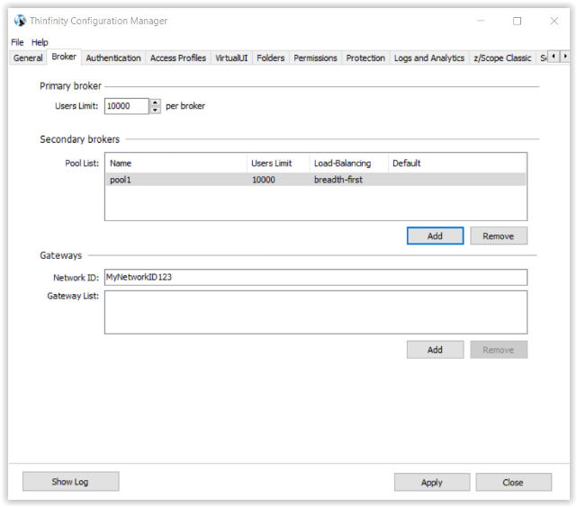Click the breadth-first cell in pool1 row
Screen dimensions: 577x507
click(338, 180)
